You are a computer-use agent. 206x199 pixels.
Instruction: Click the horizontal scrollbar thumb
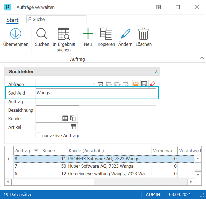click(x=53, y=182)
